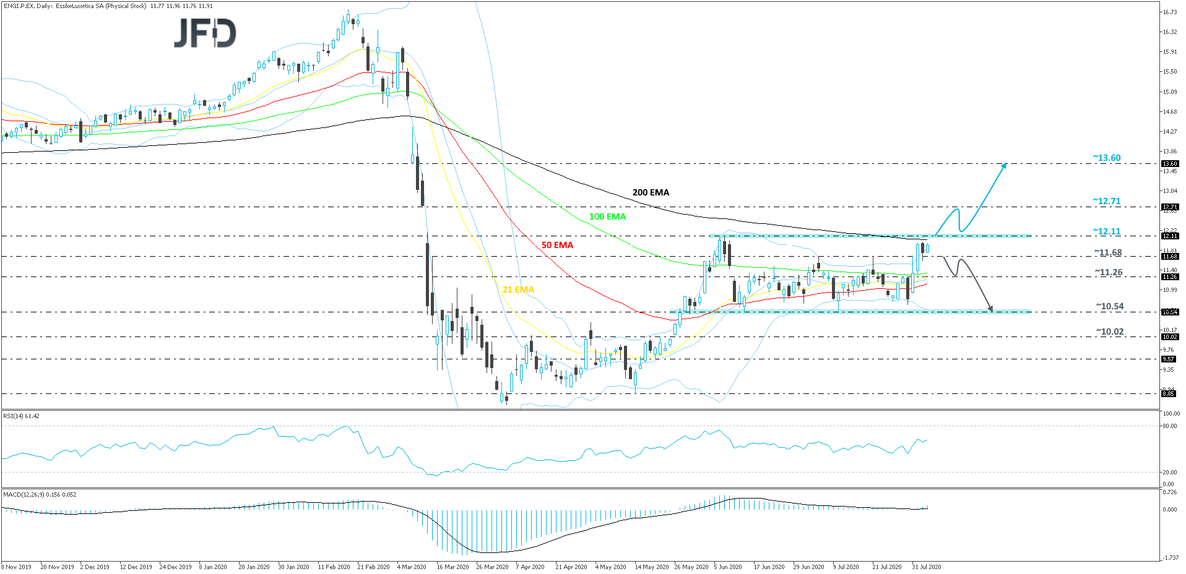Select the 21 EMA label
This screenshot has width=1186, height=574.
tap(518, 289)
